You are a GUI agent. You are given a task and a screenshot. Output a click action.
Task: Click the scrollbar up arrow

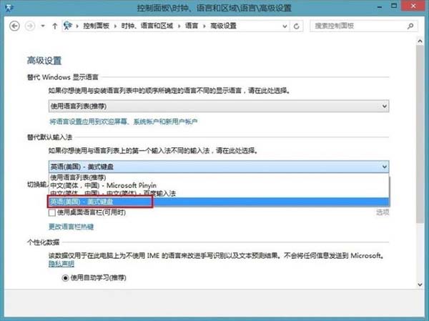(x=420, y=41)
